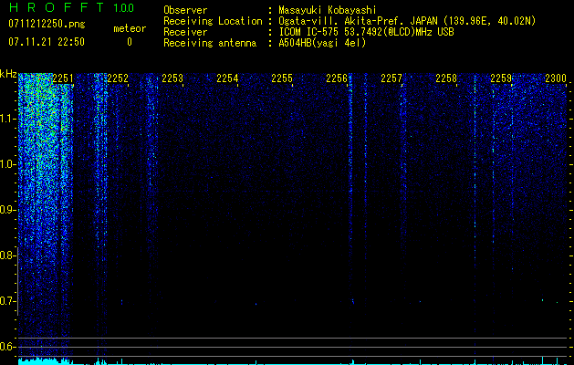The height and width of the screenshot is (365, 574).
Task: Click the 2257 time marker
Action: 391,78
